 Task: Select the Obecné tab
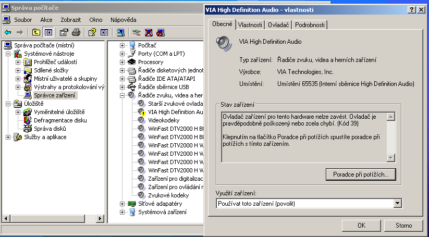point(222,24)
